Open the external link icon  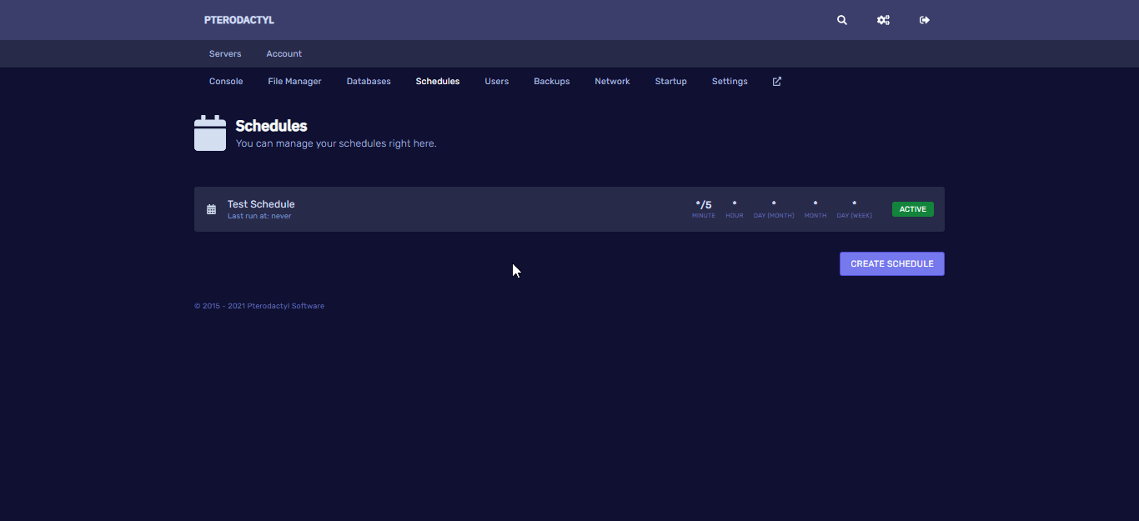(777, 82)
